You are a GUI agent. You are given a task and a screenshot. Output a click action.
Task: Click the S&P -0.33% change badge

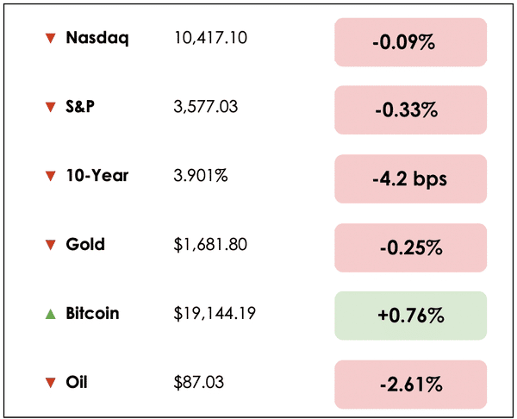[x=410, y=110]
